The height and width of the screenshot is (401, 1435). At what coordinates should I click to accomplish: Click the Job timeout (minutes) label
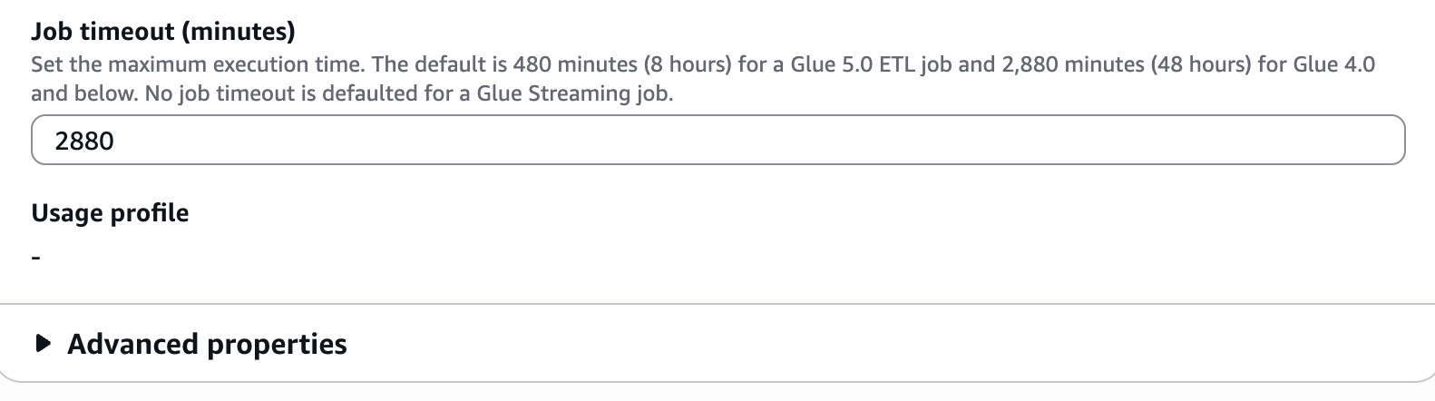[163, 32]
